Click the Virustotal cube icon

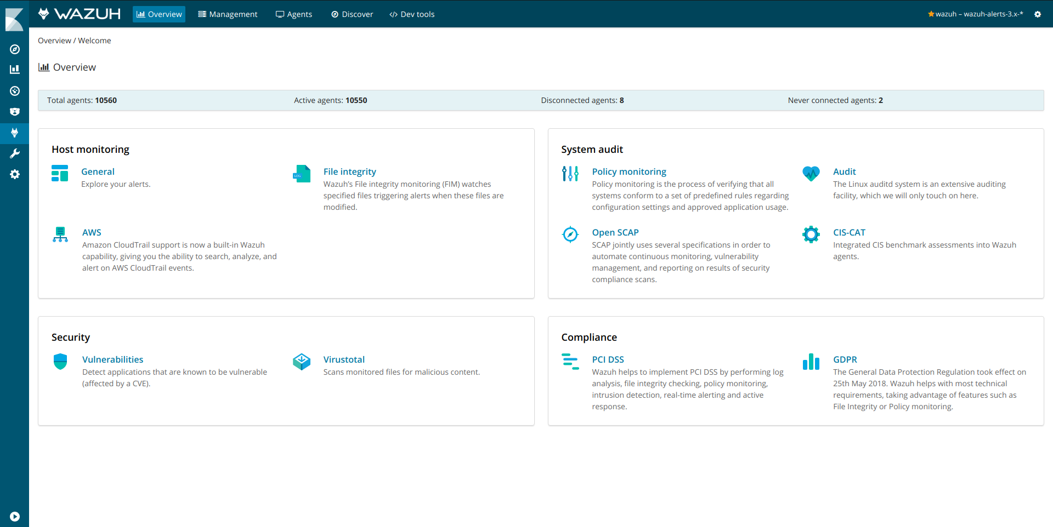tap(302, 362)
